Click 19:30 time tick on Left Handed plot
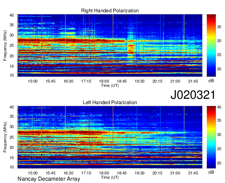225x183 pixels. [140, 173]
